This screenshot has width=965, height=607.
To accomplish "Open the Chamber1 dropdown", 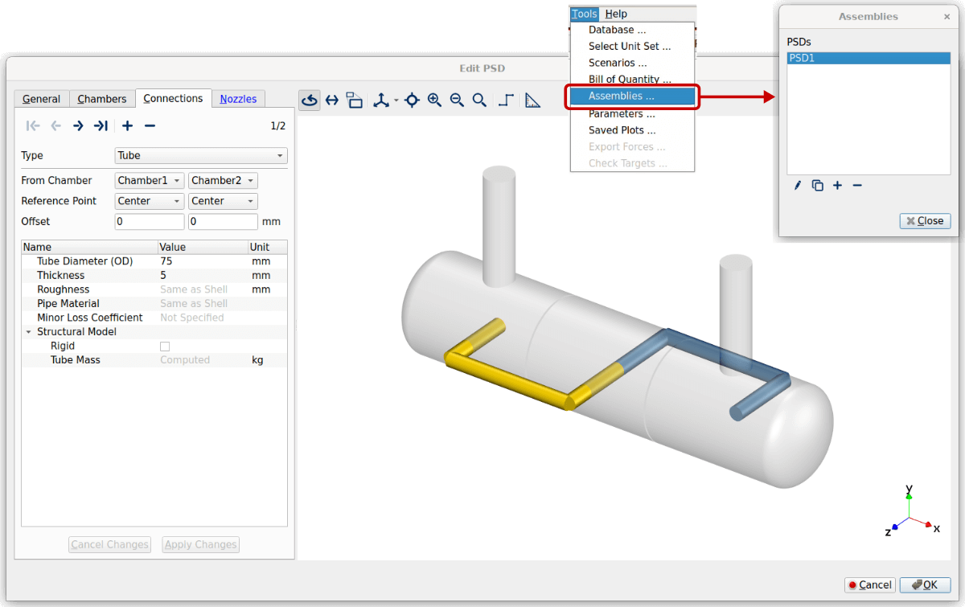I will tap(150, 181).
